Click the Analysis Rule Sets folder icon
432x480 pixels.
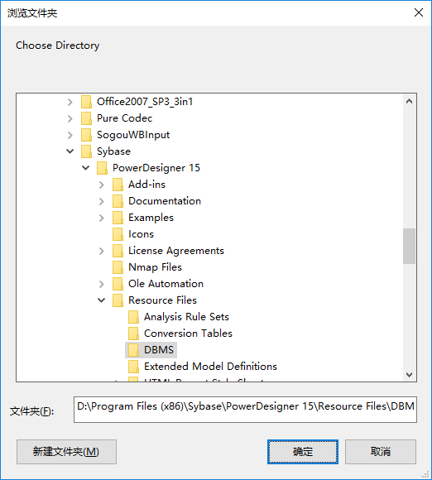pyautogui.click(x=133, y=317)
